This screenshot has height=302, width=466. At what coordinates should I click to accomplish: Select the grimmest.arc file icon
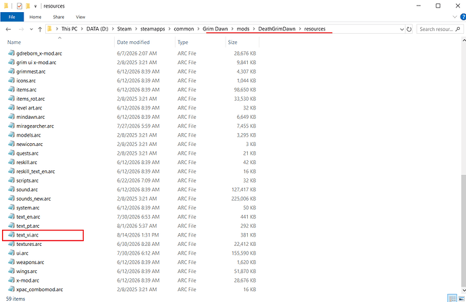(11, 71)
